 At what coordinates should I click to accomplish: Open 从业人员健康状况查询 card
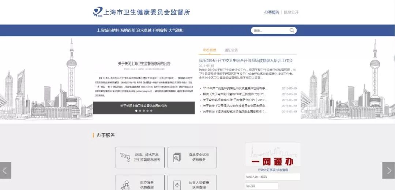click(x=192, y=183)
